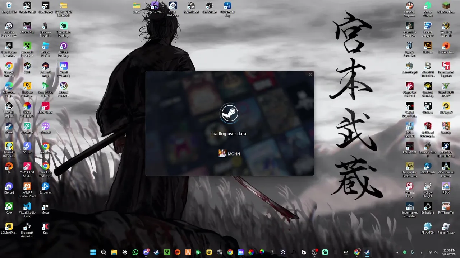
Task: Select the Roblox Studio shortcut
Action: pos(45,50)
